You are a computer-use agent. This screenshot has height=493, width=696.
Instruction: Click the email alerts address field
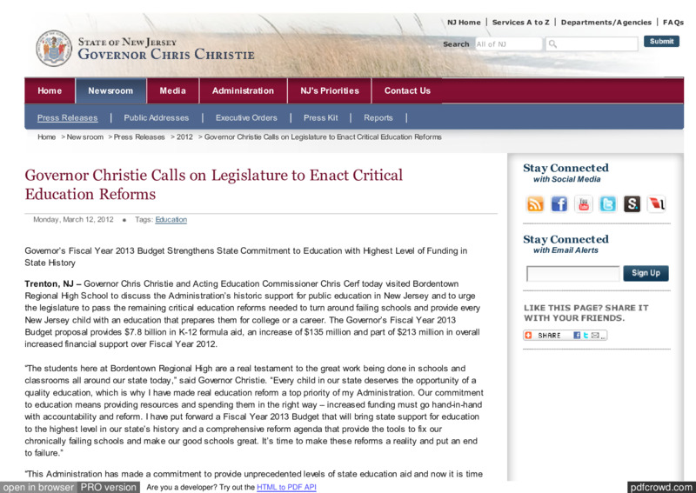coord(572,273)
